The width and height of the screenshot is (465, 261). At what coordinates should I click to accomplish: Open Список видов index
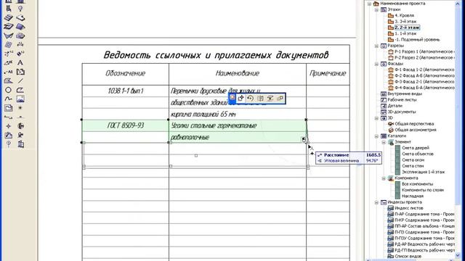coord(408,256)
